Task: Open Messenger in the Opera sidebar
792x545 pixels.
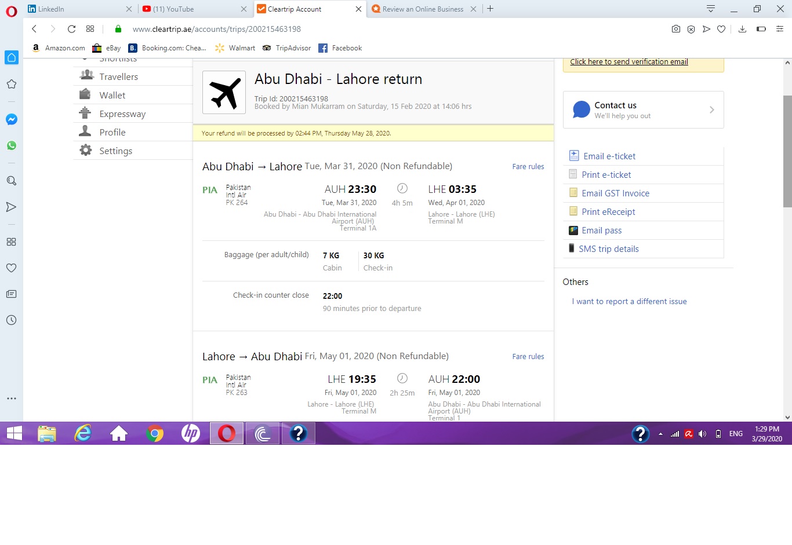Action: (11, 119)
